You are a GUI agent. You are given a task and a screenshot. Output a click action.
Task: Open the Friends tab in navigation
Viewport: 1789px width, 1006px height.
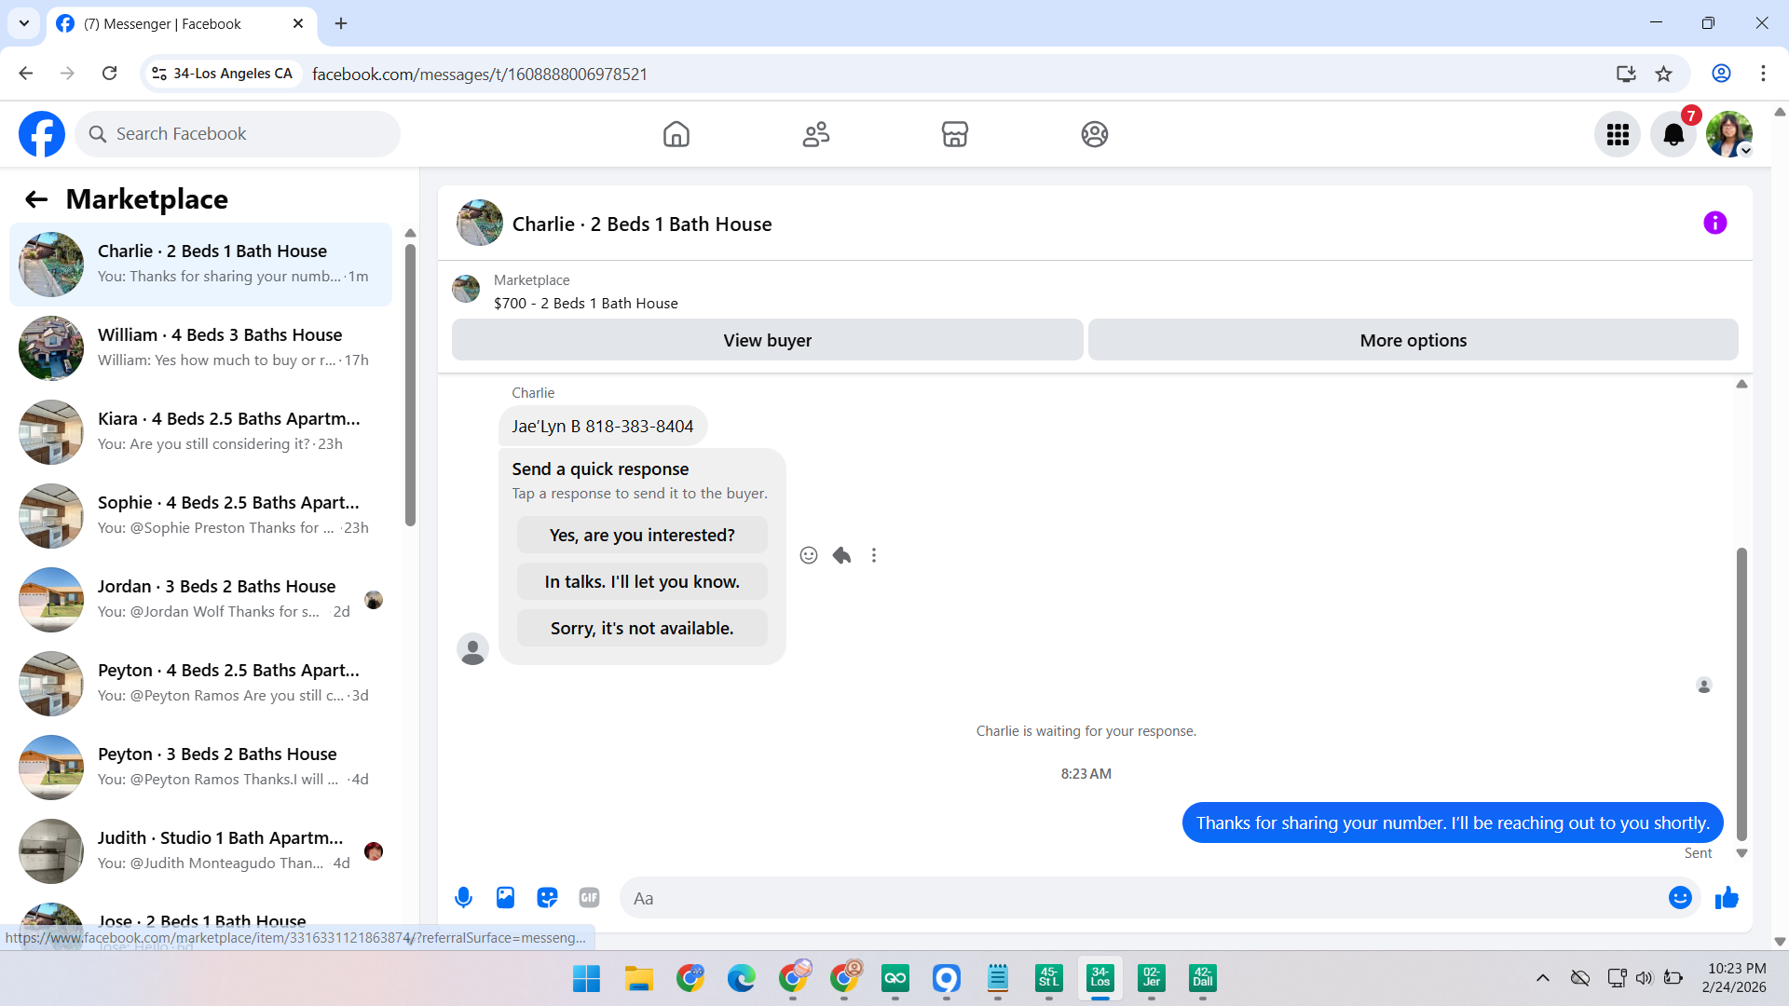[815, 135]
